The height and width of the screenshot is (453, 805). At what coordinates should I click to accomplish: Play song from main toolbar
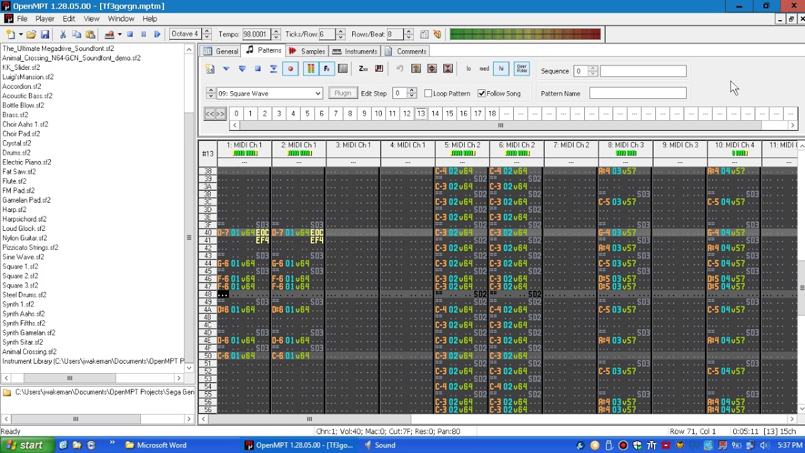(x=157, y=35)
